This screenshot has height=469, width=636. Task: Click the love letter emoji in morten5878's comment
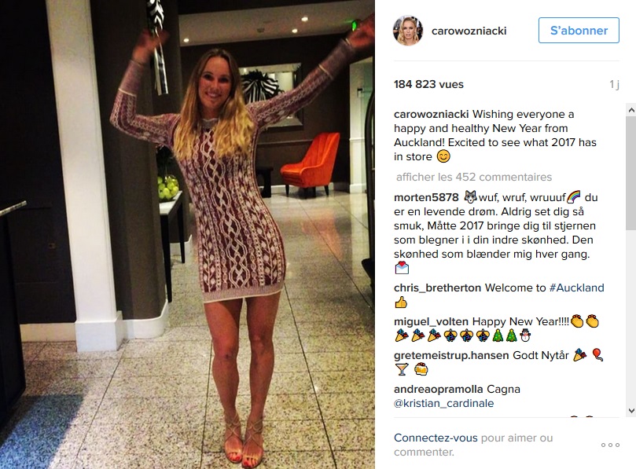click(402, 268)
